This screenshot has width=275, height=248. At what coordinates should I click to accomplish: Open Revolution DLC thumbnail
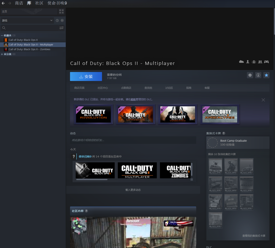point(93,114)
